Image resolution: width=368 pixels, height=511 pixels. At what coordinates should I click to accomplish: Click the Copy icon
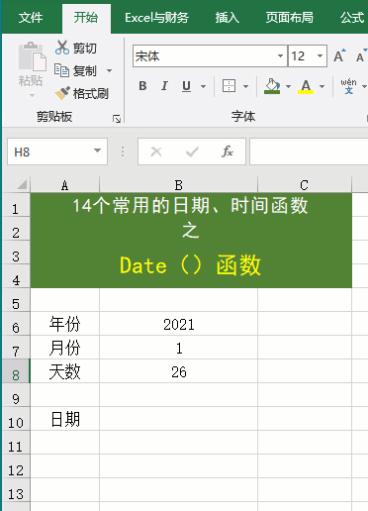[x=61, y=70]
